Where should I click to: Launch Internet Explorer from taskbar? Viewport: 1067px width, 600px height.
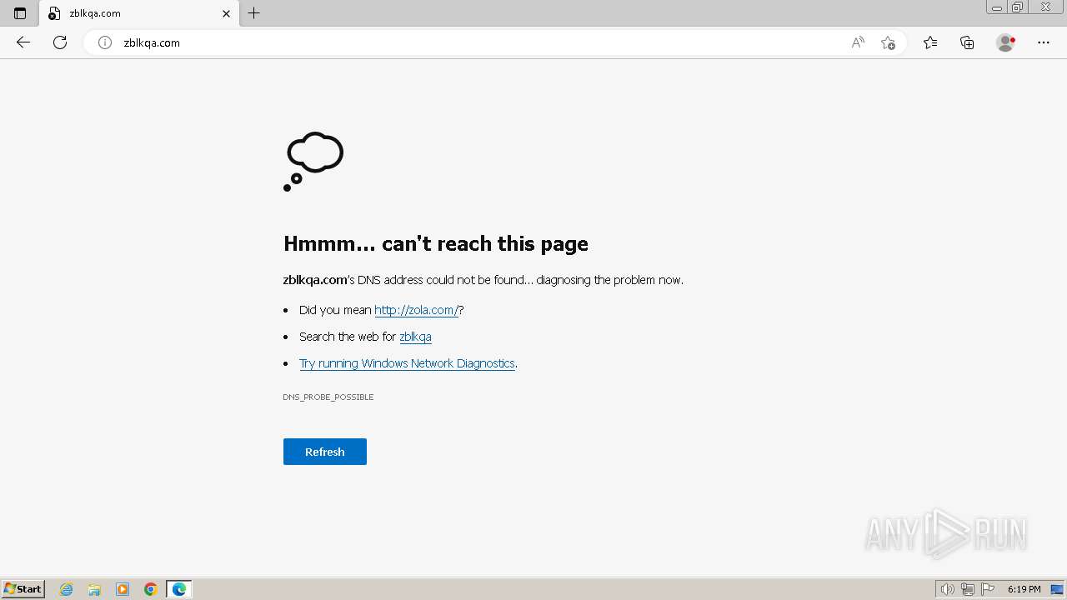(x=67, y=589)
